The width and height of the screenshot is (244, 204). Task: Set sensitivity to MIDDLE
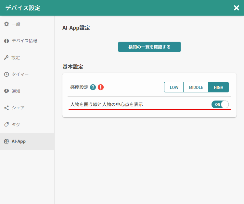point(196,87)
